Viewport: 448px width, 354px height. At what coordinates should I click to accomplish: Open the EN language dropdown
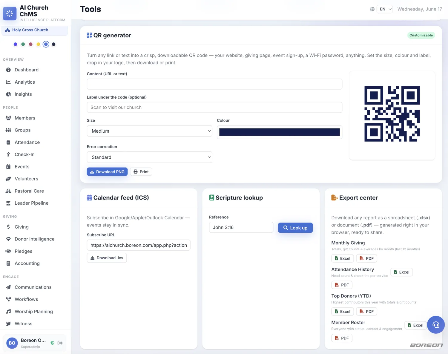(x=385, y=9)
